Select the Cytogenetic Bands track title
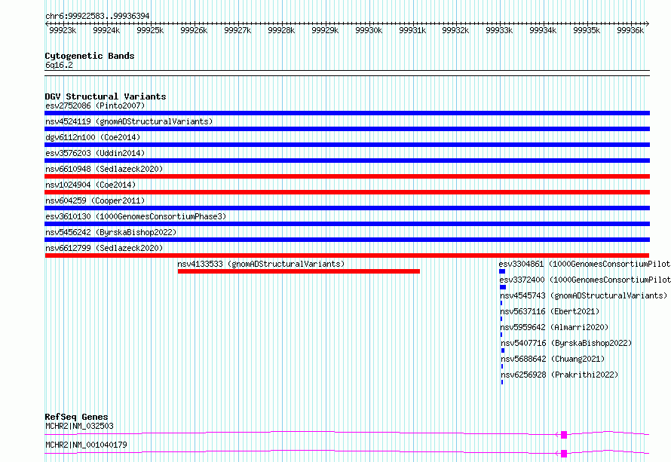671x462 pixels. click(90, 56)
